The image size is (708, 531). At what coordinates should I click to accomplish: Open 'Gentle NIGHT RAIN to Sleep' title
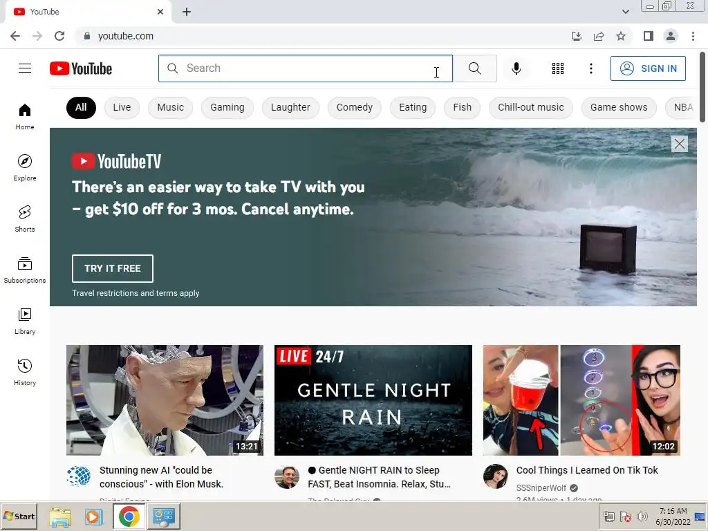tap(380, 477)
